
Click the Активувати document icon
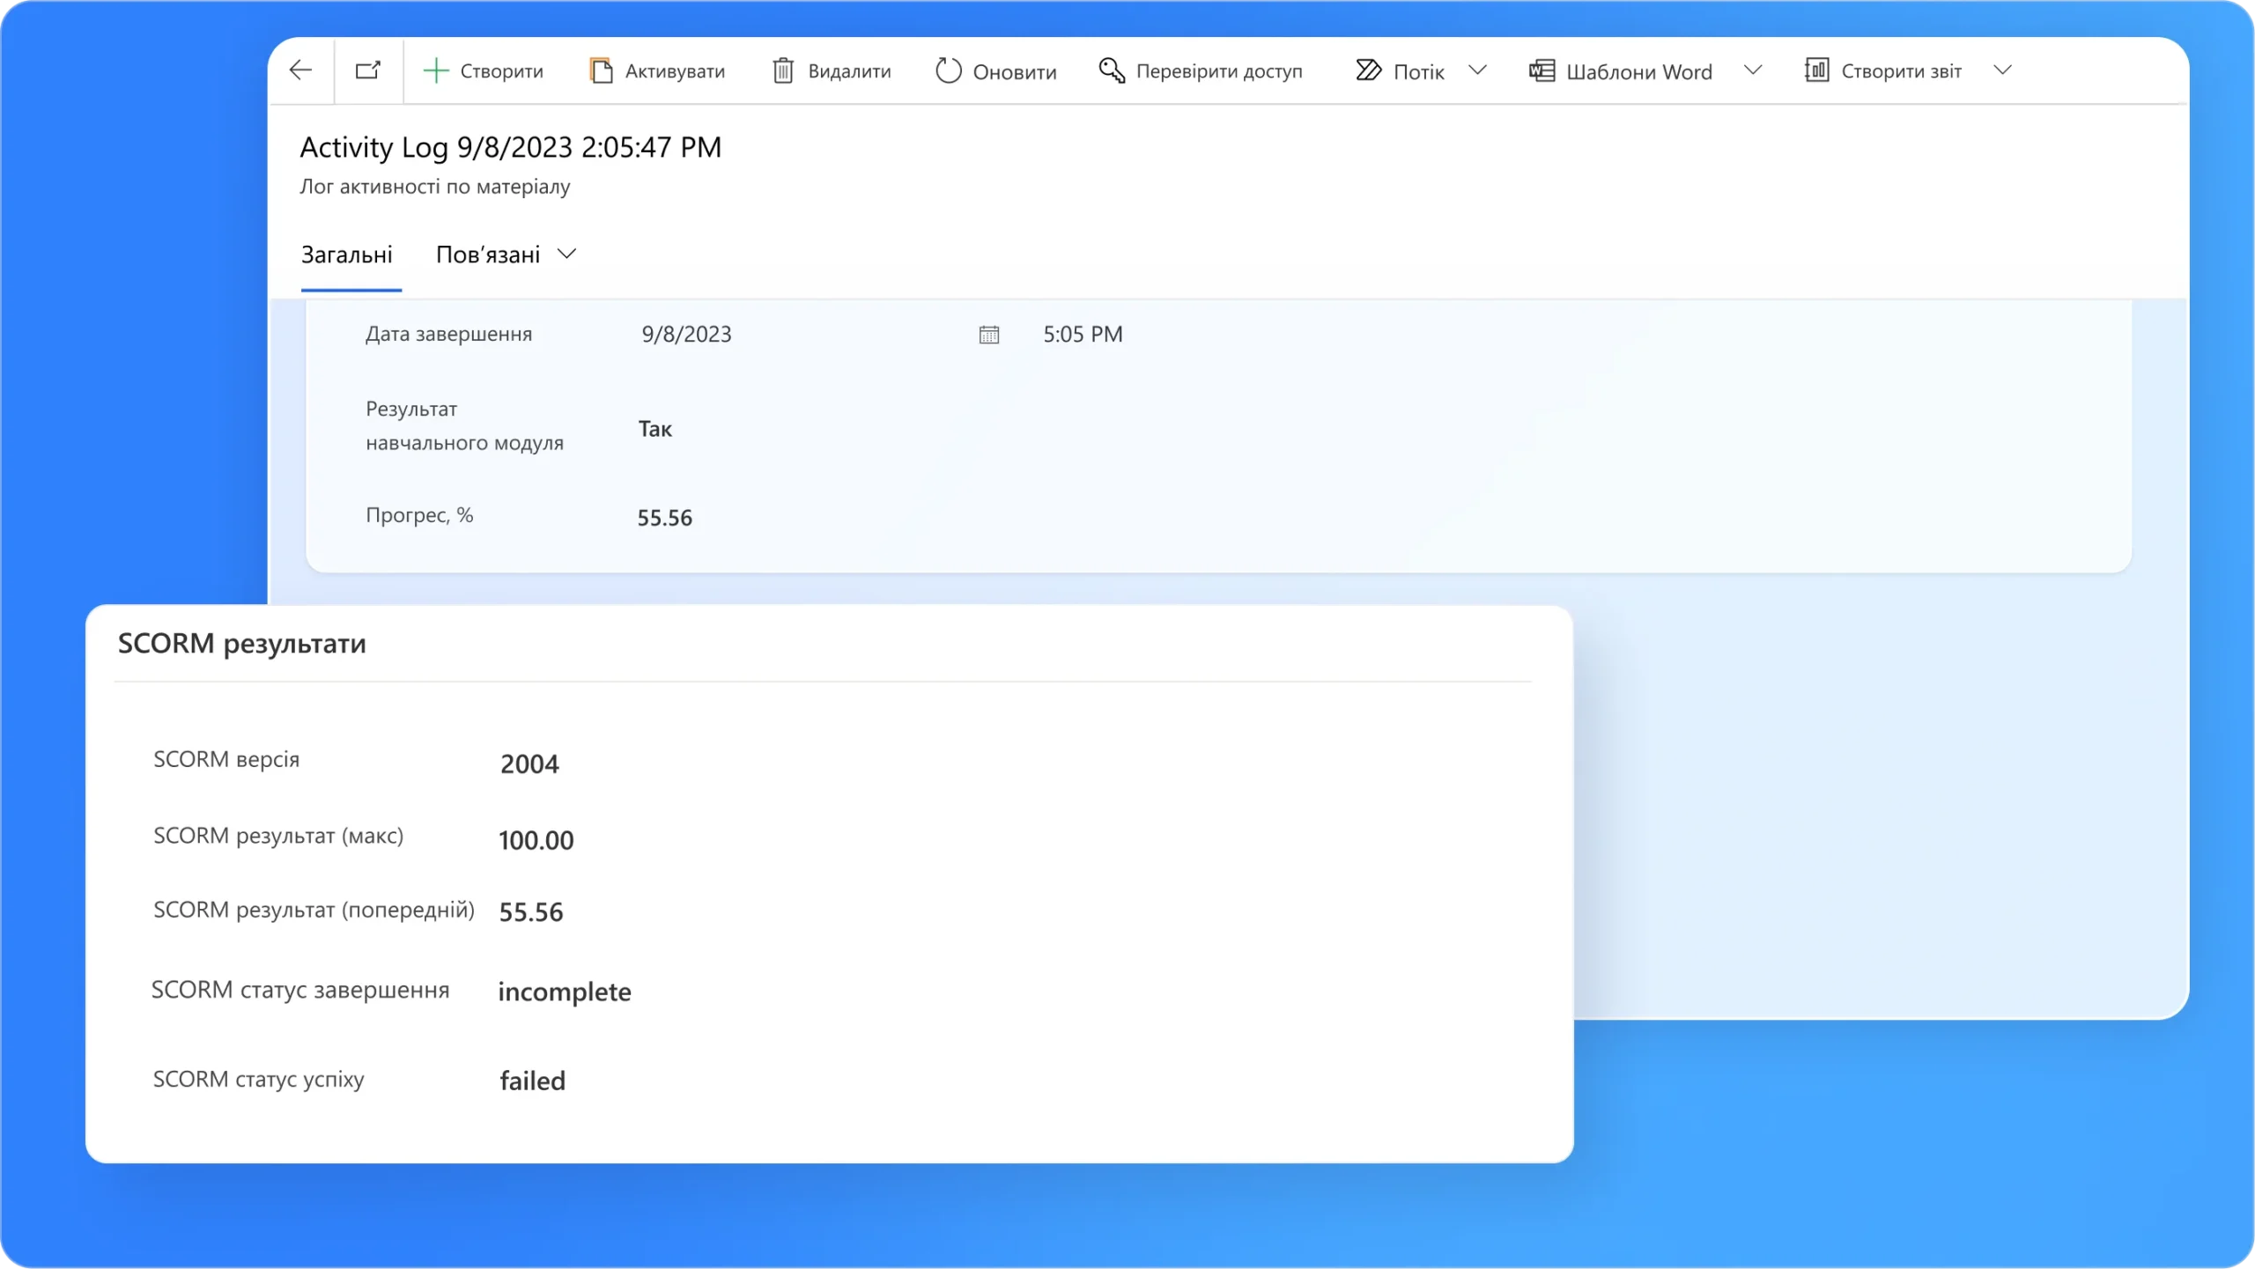tap(601, 70)
